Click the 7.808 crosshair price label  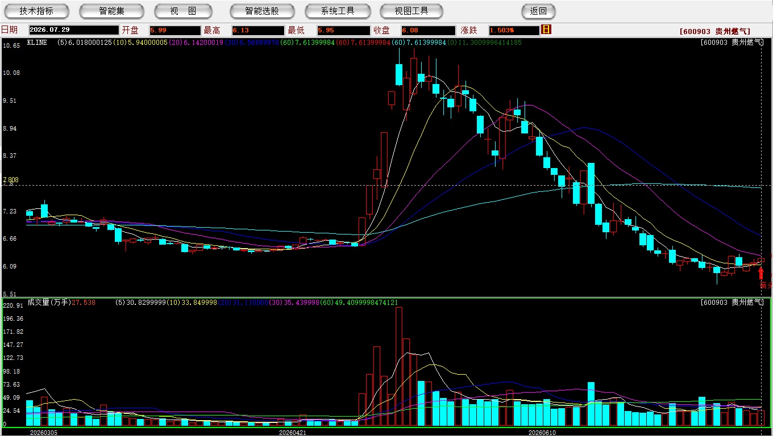click(11, 180)
